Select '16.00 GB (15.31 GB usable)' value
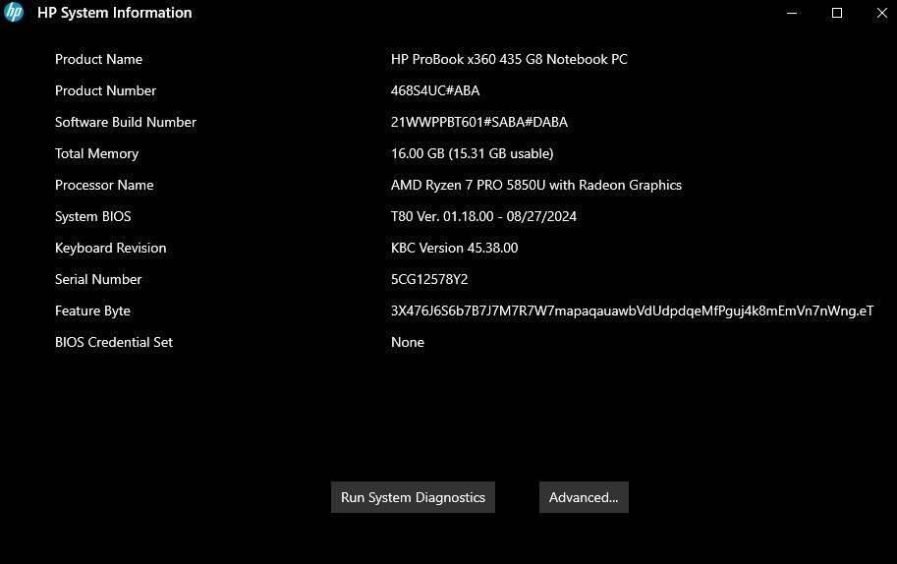The image size is (897, 564). click(x=472, y=153)
